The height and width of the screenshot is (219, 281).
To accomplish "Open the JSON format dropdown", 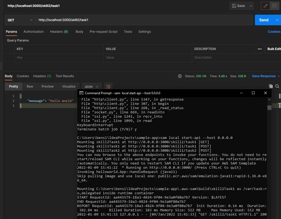I will click(x=92, y=86).
